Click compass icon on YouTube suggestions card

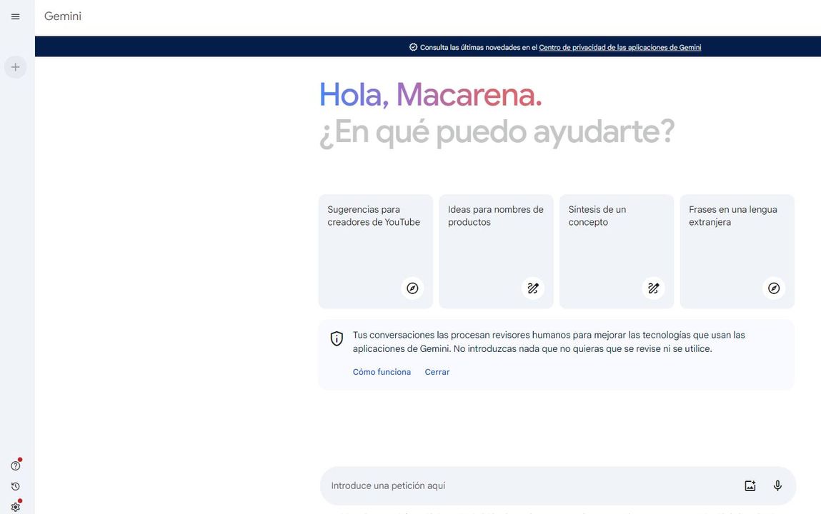coord(412,288)
